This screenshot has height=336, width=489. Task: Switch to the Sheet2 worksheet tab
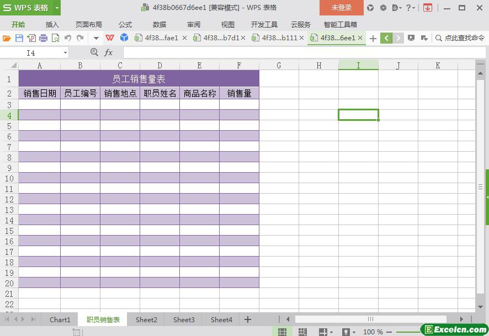(146, 319)
